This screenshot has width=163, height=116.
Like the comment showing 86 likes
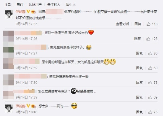click(x=150, y=53)
